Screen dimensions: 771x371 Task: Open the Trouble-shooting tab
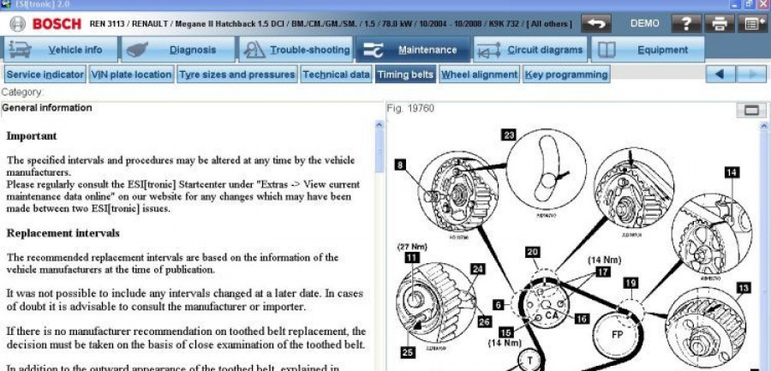click(x=296, y=50)
